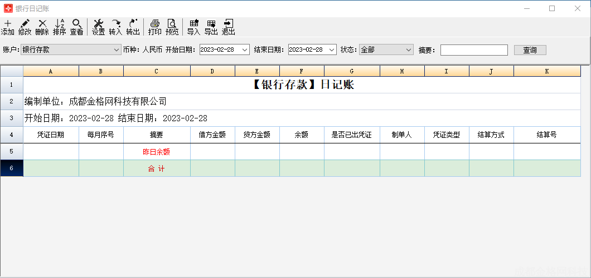Viewport: 591px width, 278px height.
Task: Select row header 4
Action: [x=12, y=135]
